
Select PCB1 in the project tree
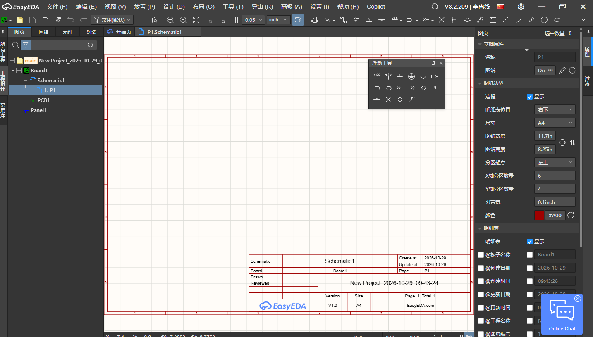click(x=43, y=100)
